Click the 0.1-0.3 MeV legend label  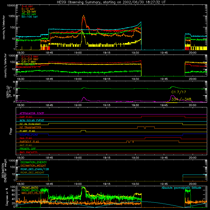(x=30, y=56)
